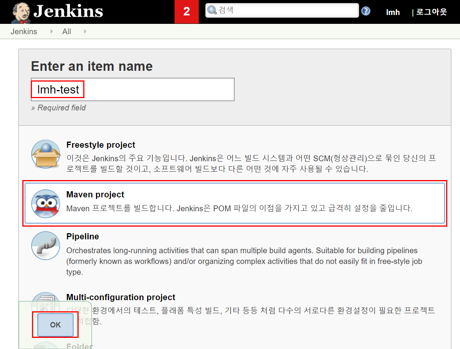Click the Freestyle project description text

coord(251,164)
